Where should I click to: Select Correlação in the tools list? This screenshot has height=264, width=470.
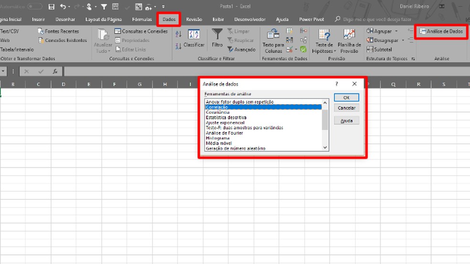pos(263,107)
